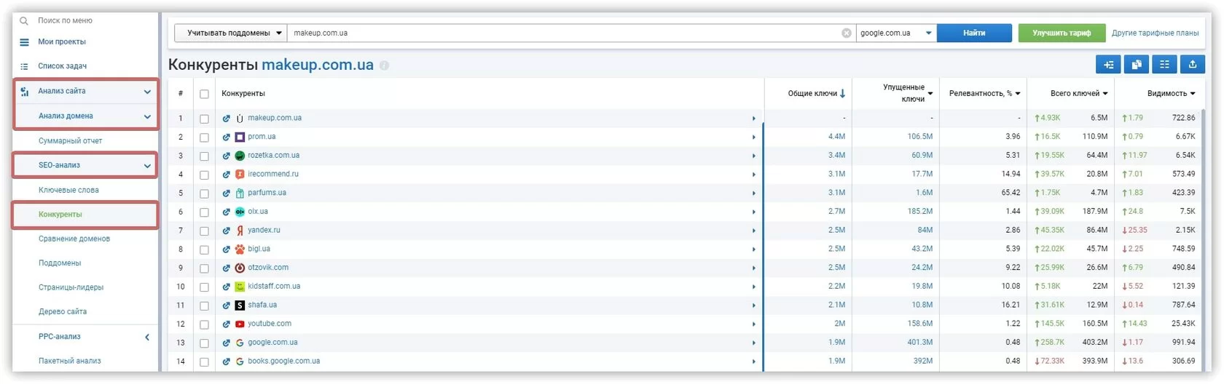This screenshot has width=1224, height=384.
Task: Collapse the 'Анализ сайта' menu section
Action: 147,92
